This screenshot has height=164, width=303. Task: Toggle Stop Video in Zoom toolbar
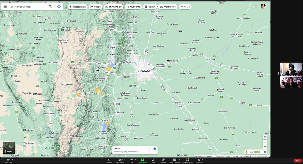tap(8, 161)
